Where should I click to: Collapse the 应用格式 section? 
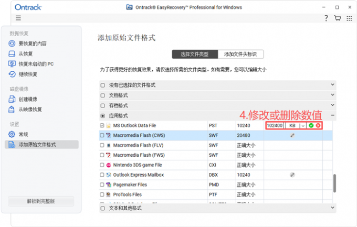click(332, 115)
